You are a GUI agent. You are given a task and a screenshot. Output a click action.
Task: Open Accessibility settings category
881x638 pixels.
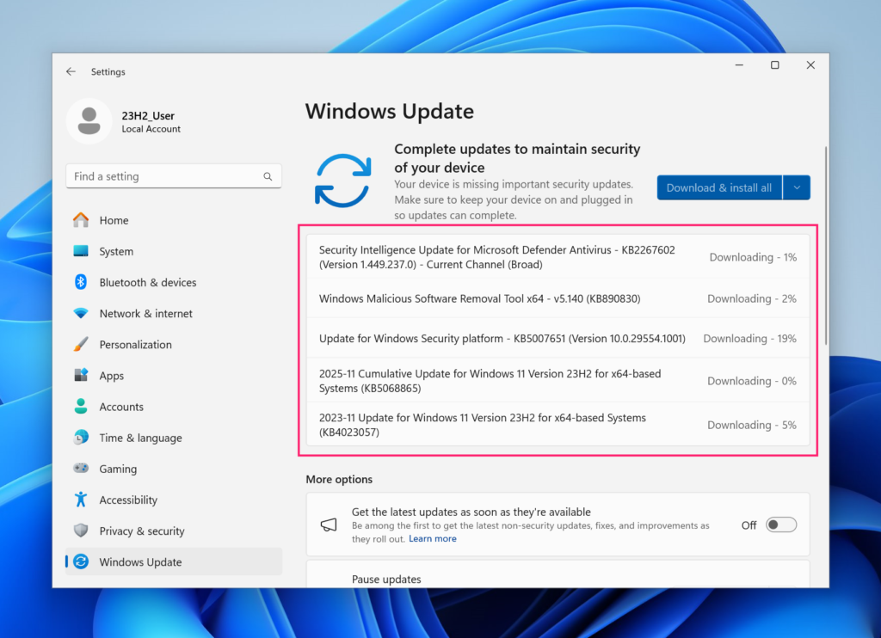pyautogui.click(x=174, y=500)
